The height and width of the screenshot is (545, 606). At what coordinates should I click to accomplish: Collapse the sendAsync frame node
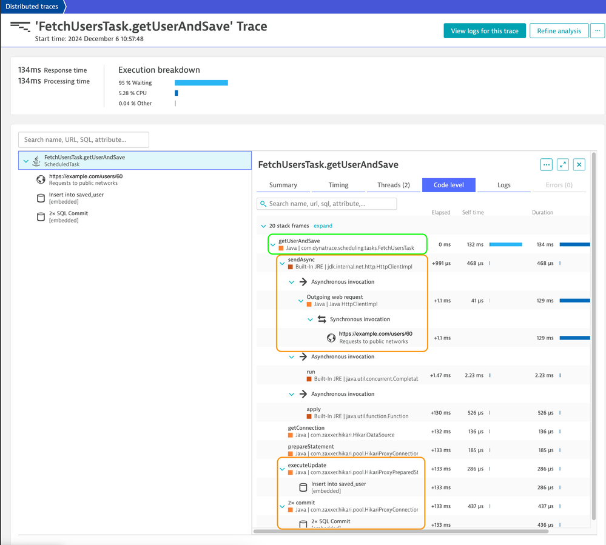point(282,263)
